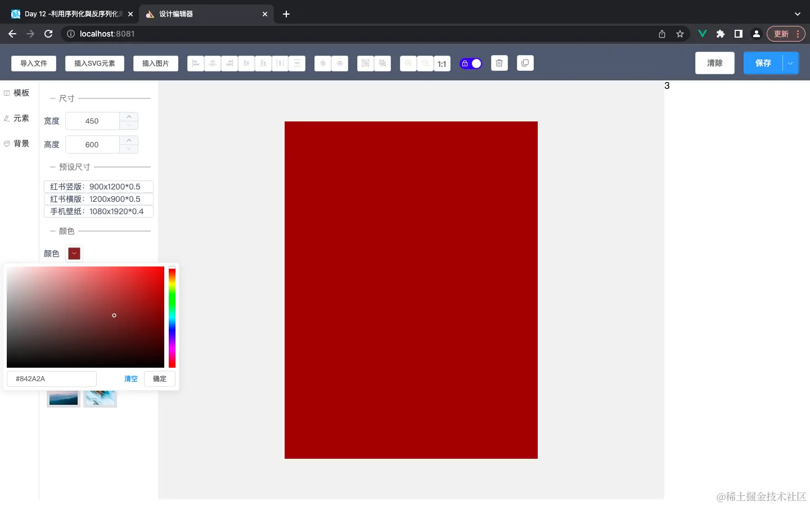Select the blue mountain background thumbnail

coord(64,398)
